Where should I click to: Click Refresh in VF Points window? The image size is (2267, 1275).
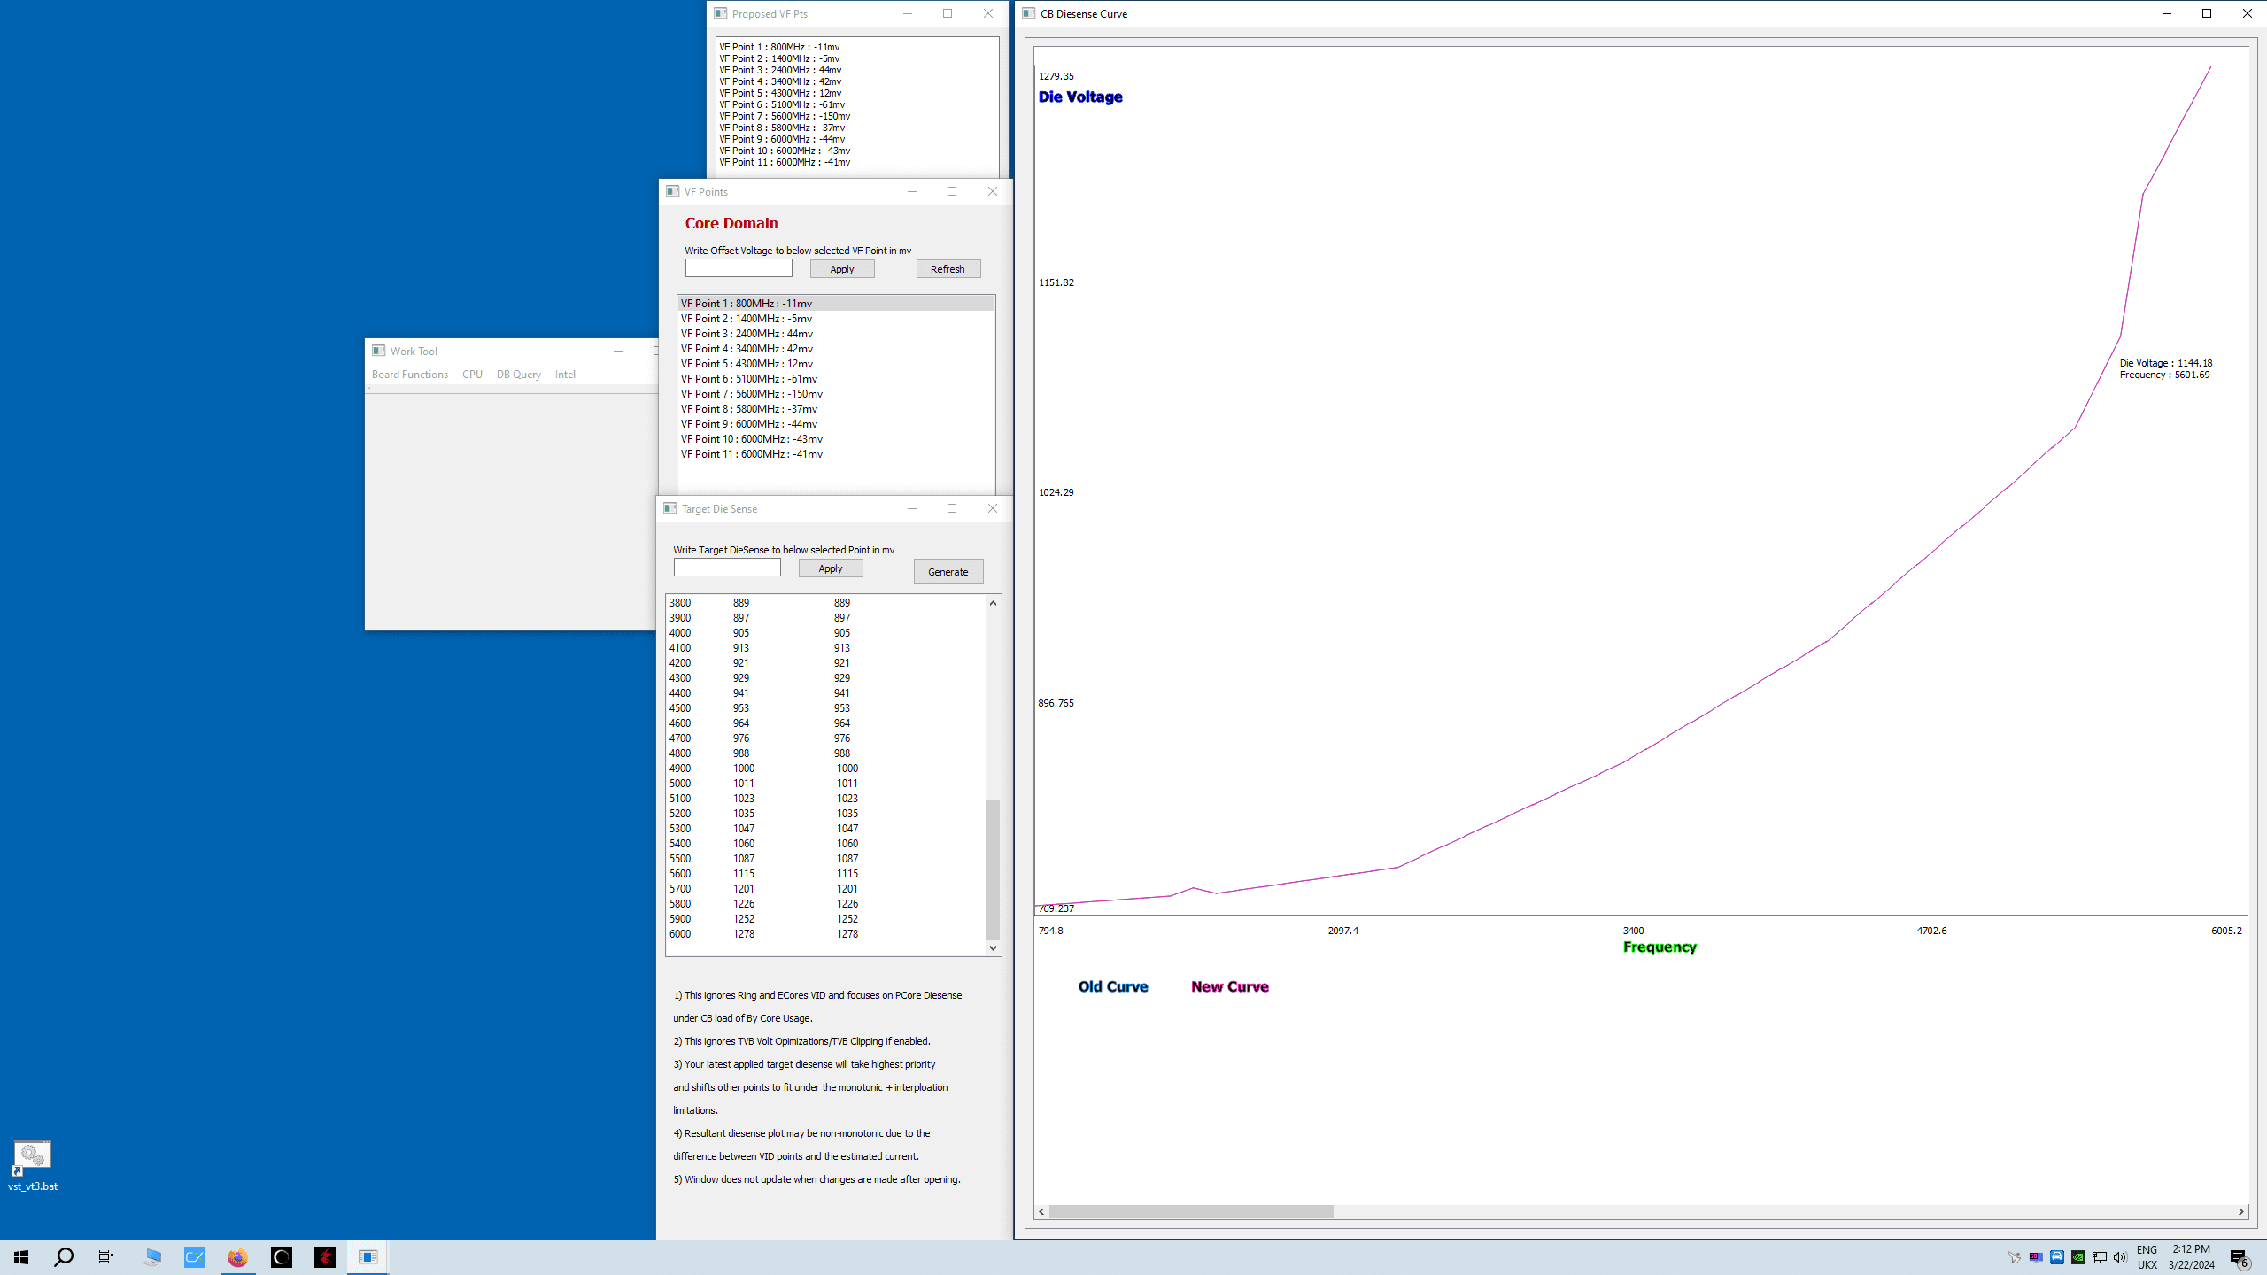[948, 269]
